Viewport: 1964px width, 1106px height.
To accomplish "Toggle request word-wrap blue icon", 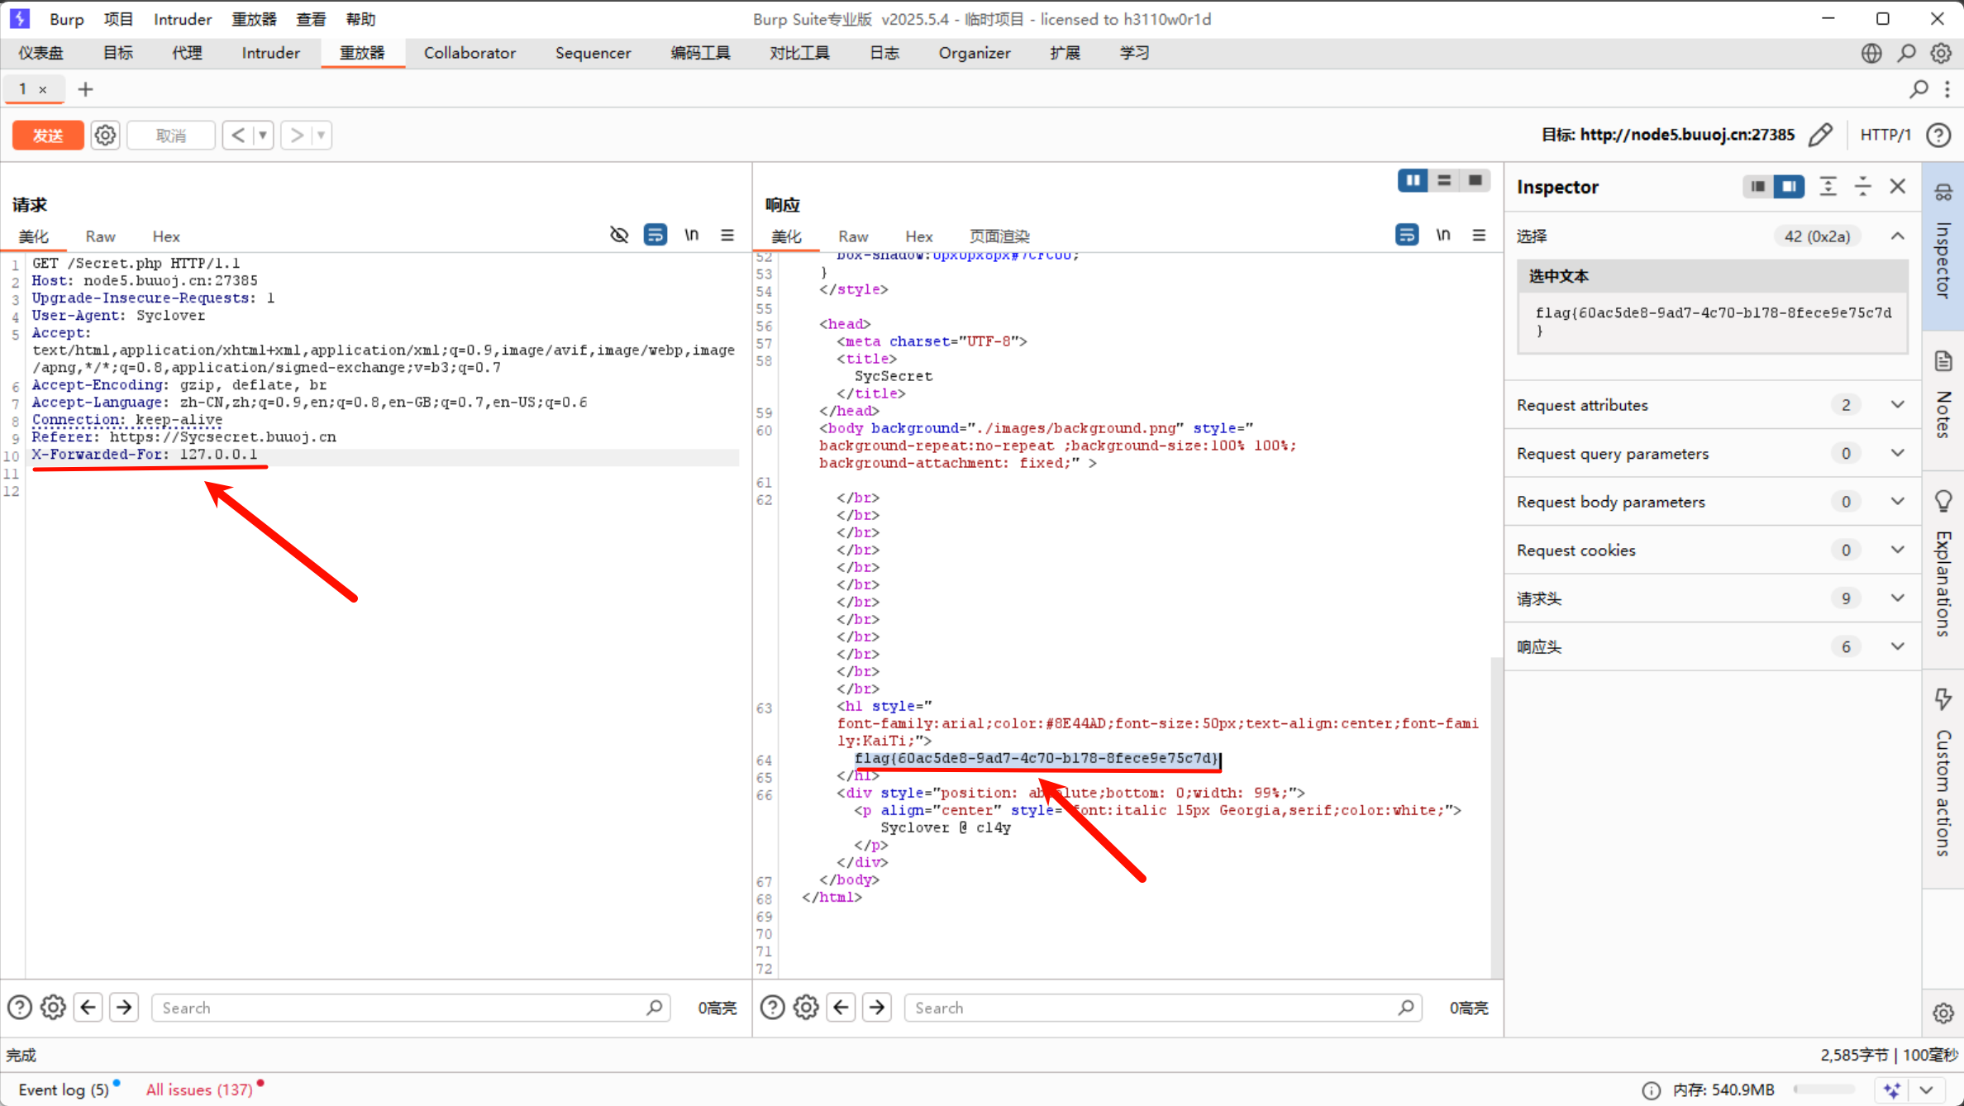I will pos(655,236).
